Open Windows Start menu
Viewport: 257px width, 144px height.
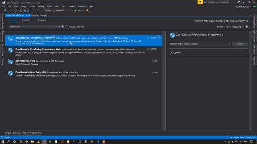coord(3,142)
